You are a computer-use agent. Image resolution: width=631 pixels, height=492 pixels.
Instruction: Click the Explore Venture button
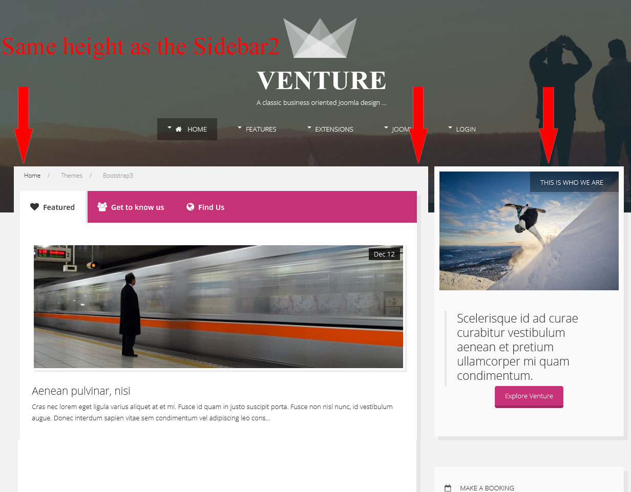tap(529, 396)
